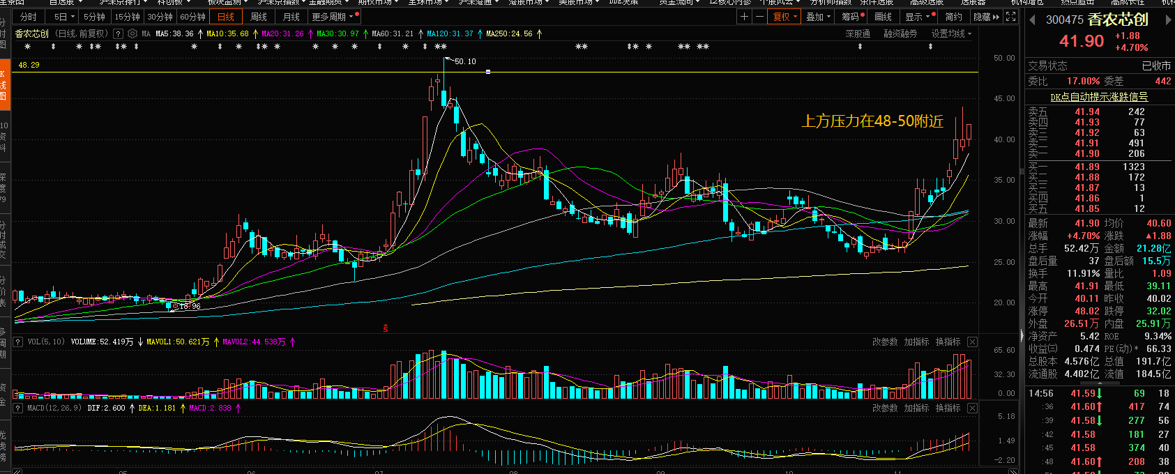The width and height of the screenshot is (1175, 474).
Task: Click the MA60:31.21 indicator value
Action: pos(393,33)
